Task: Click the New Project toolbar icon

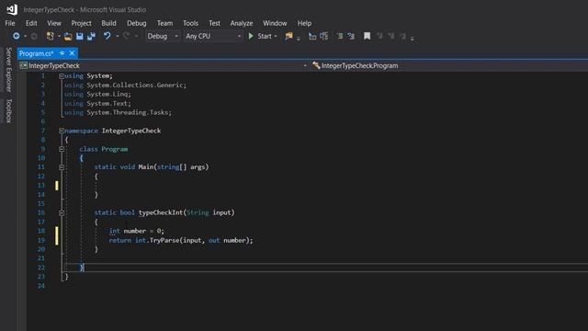Action: pos(50,36)
